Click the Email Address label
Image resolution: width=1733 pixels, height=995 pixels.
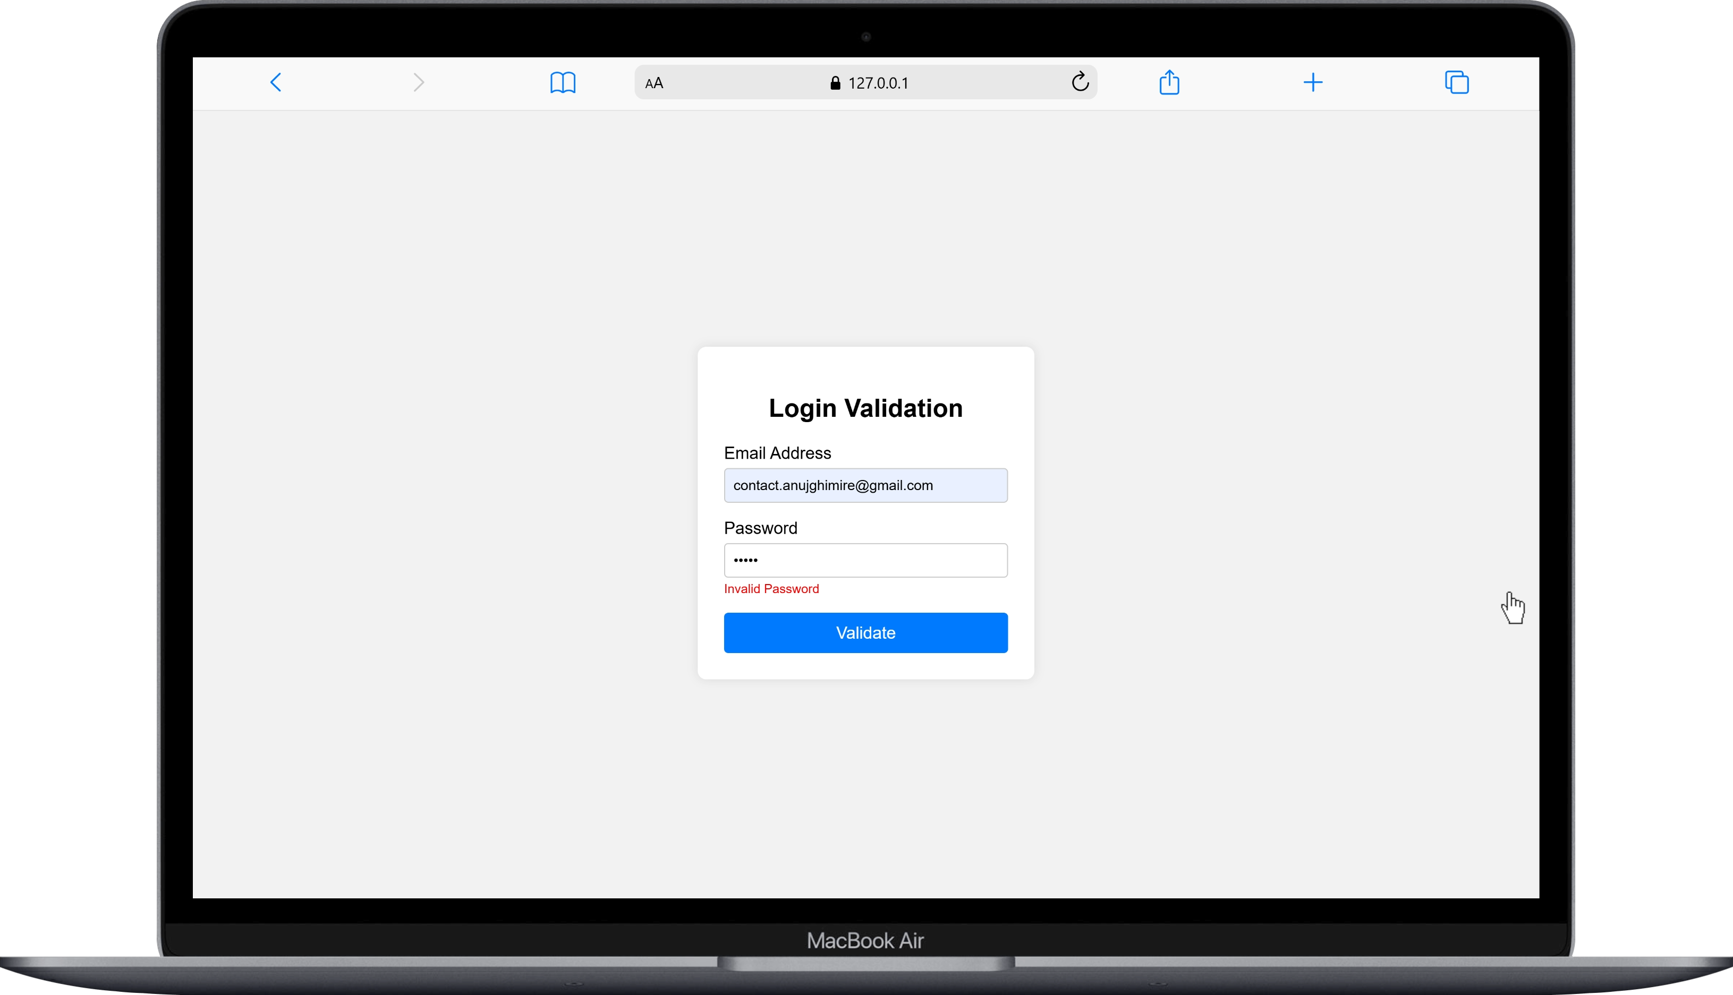point(777,452)
